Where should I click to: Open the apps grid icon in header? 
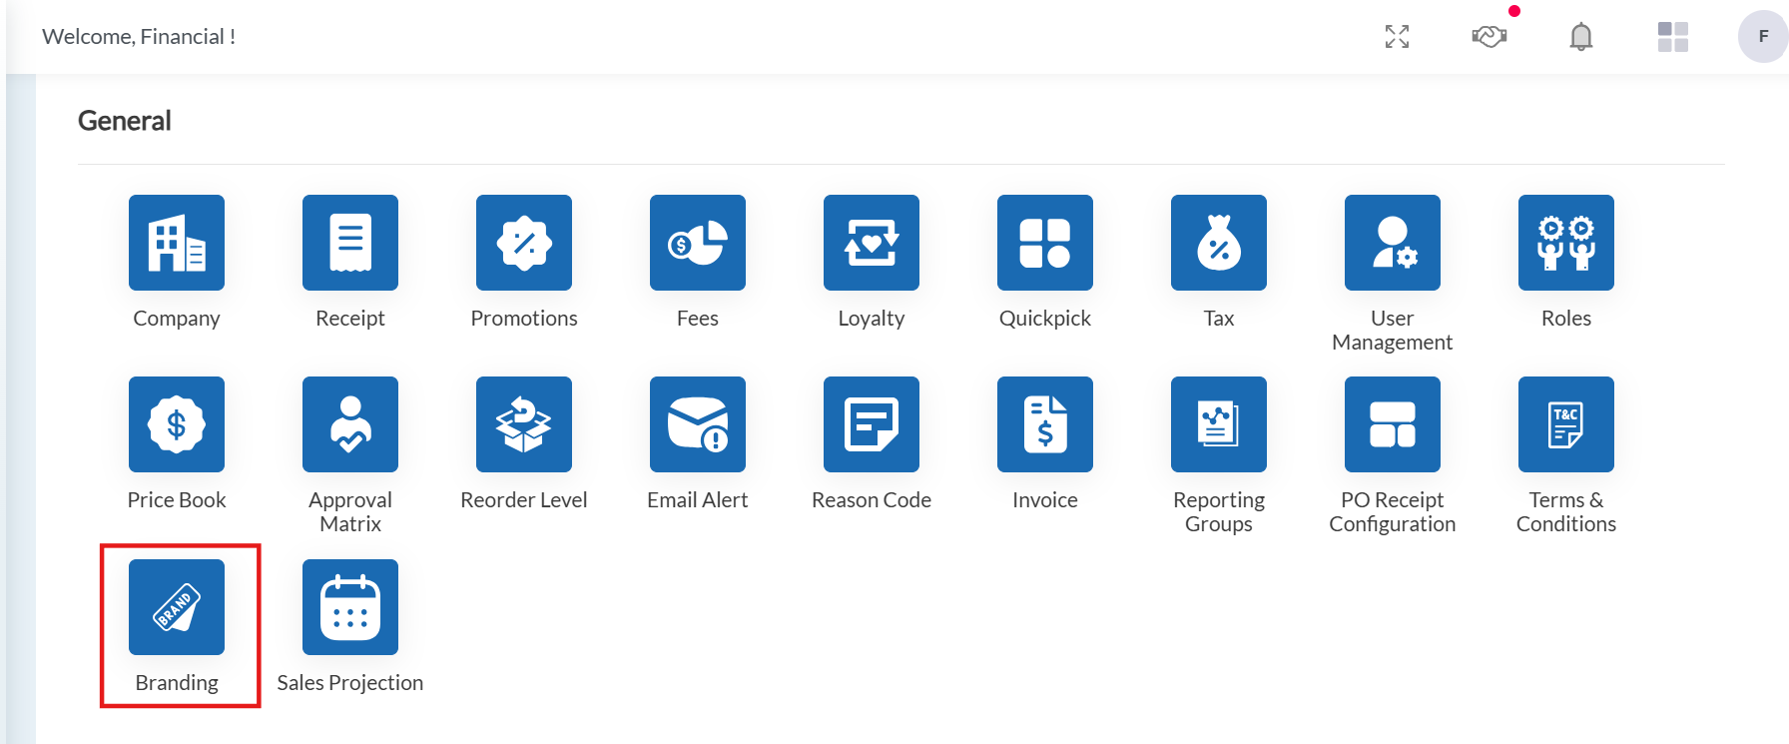pyautogui.click(x=1673, y=37)
